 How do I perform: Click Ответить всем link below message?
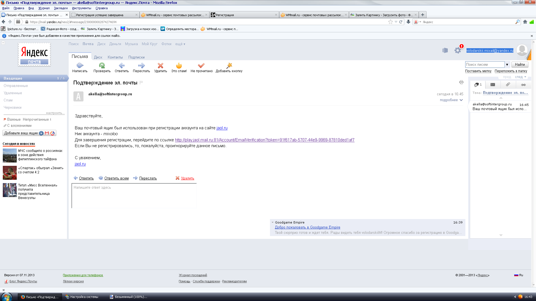[116, 178]
